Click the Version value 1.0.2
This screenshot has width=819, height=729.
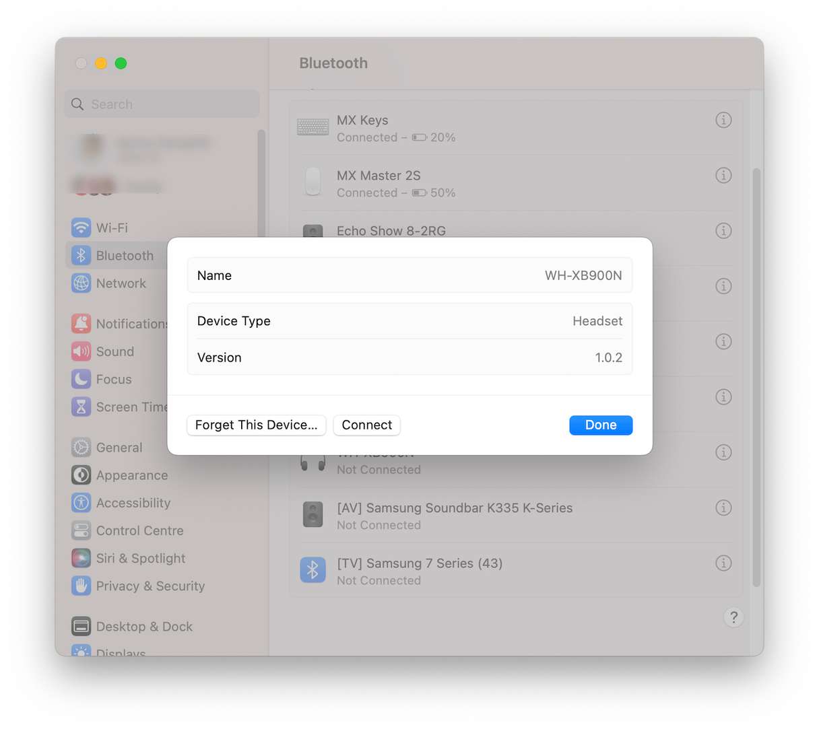[x=608, y=357]
